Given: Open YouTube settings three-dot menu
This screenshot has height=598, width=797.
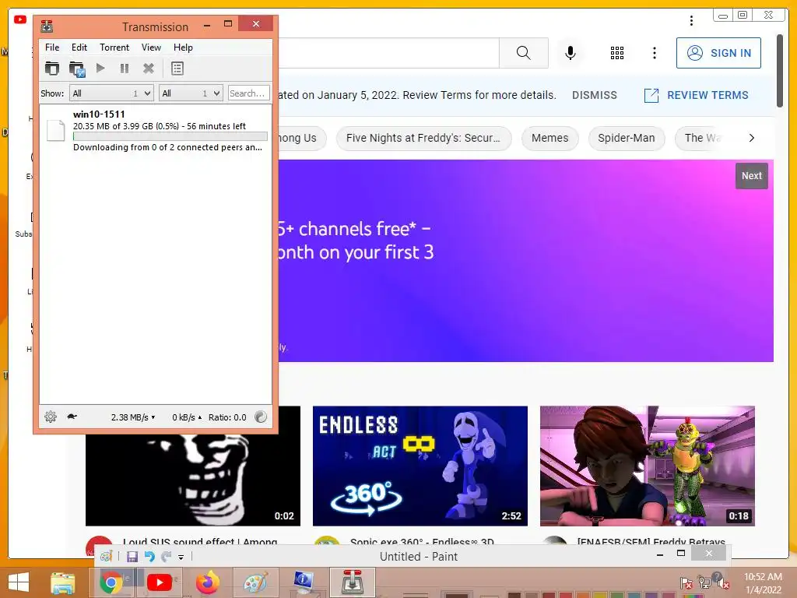Looking at the screenshot, I should tap(654, 53).
